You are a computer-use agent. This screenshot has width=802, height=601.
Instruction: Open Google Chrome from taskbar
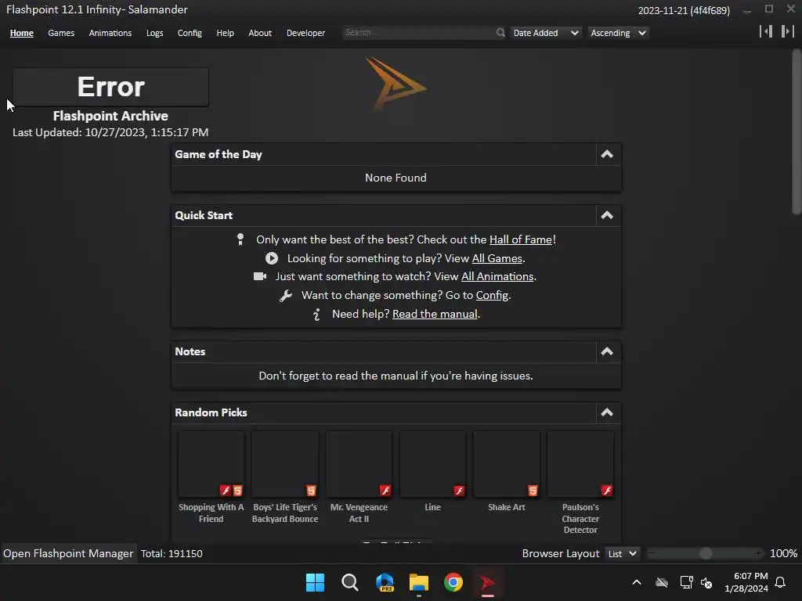pos(453,582)
